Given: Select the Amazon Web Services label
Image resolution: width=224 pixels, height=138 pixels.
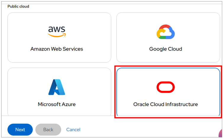Looking at the screenshot, I should click(x=57, y=49).
